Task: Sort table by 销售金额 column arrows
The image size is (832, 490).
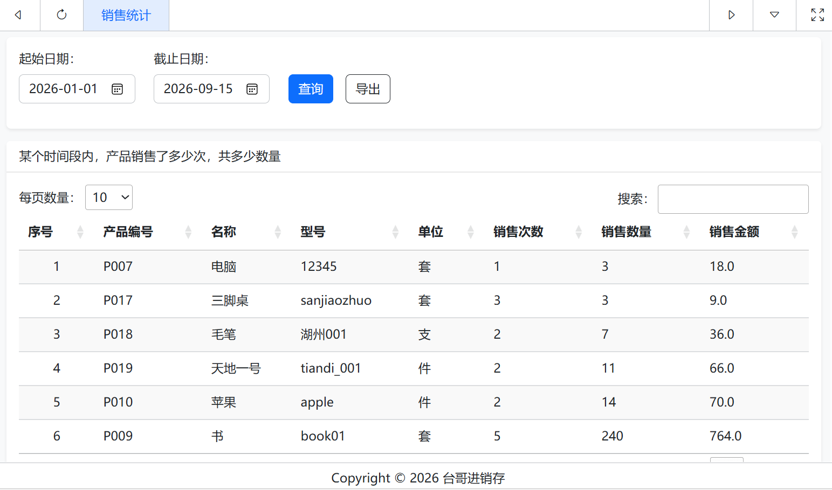Action: pyautogui.click(x=794, y=232)
